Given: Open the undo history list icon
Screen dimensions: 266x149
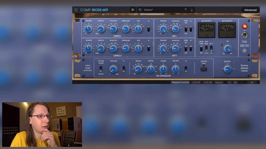Looking at the screenshot, I should click(236, 82).
